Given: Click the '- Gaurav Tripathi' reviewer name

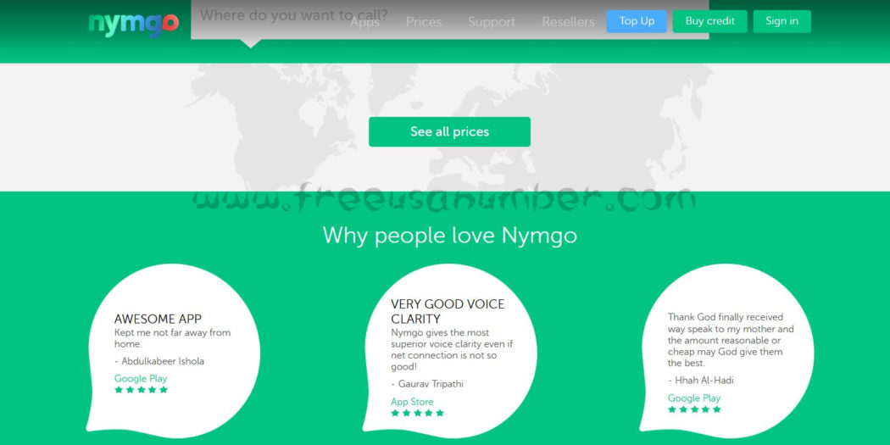Looking at the screenshot, I should pos(427,384).
